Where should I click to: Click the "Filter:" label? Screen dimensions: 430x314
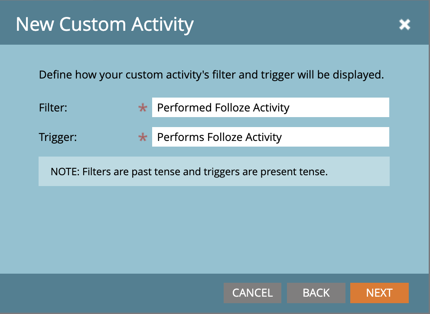(x=53, y=108)
